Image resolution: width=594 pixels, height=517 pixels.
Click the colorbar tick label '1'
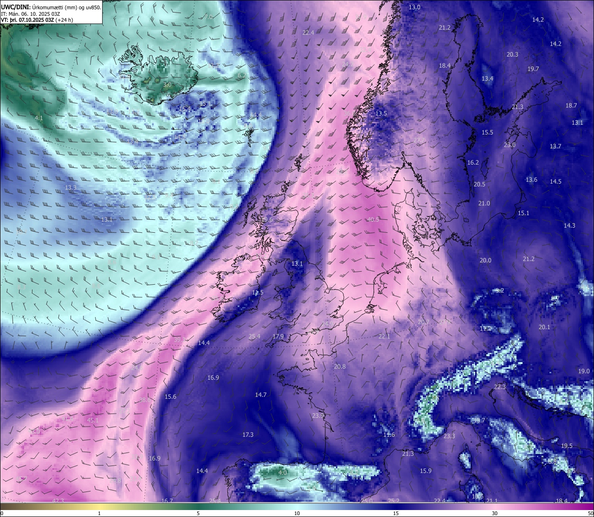[x=99, y=513]
